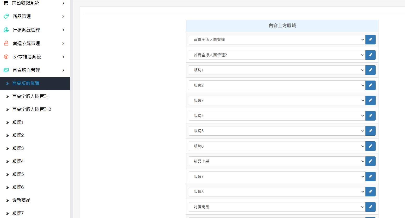Image resolution: width=405 pixels, height=218 pixels.
Task: Open the 版塊5 select dropdown
Action: 277,131
